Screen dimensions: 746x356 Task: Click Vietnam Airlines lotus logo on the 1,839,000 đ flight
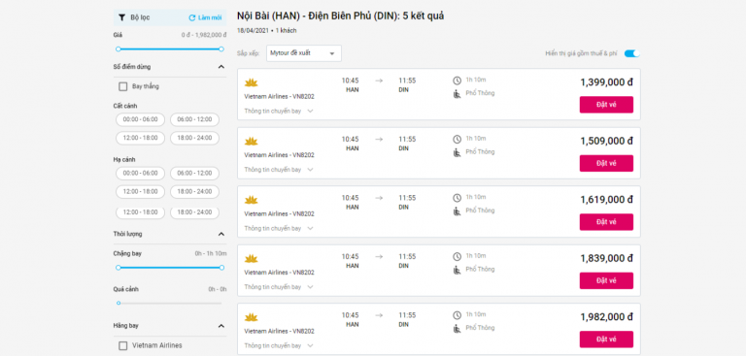(x=252, y=259)
